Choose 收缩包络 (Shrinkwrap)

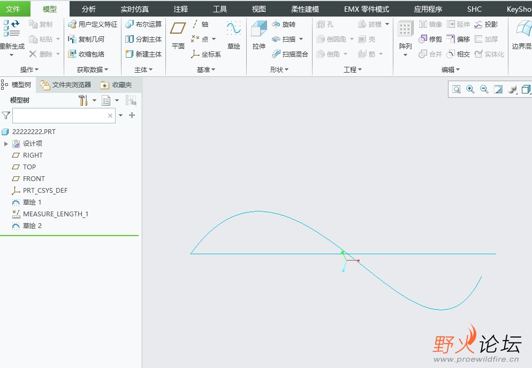pyautogui.click(x=86, y=54)
